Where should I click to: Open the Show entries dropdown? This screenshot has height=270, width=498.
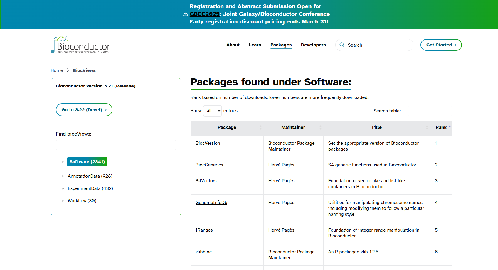pos(213,111)
